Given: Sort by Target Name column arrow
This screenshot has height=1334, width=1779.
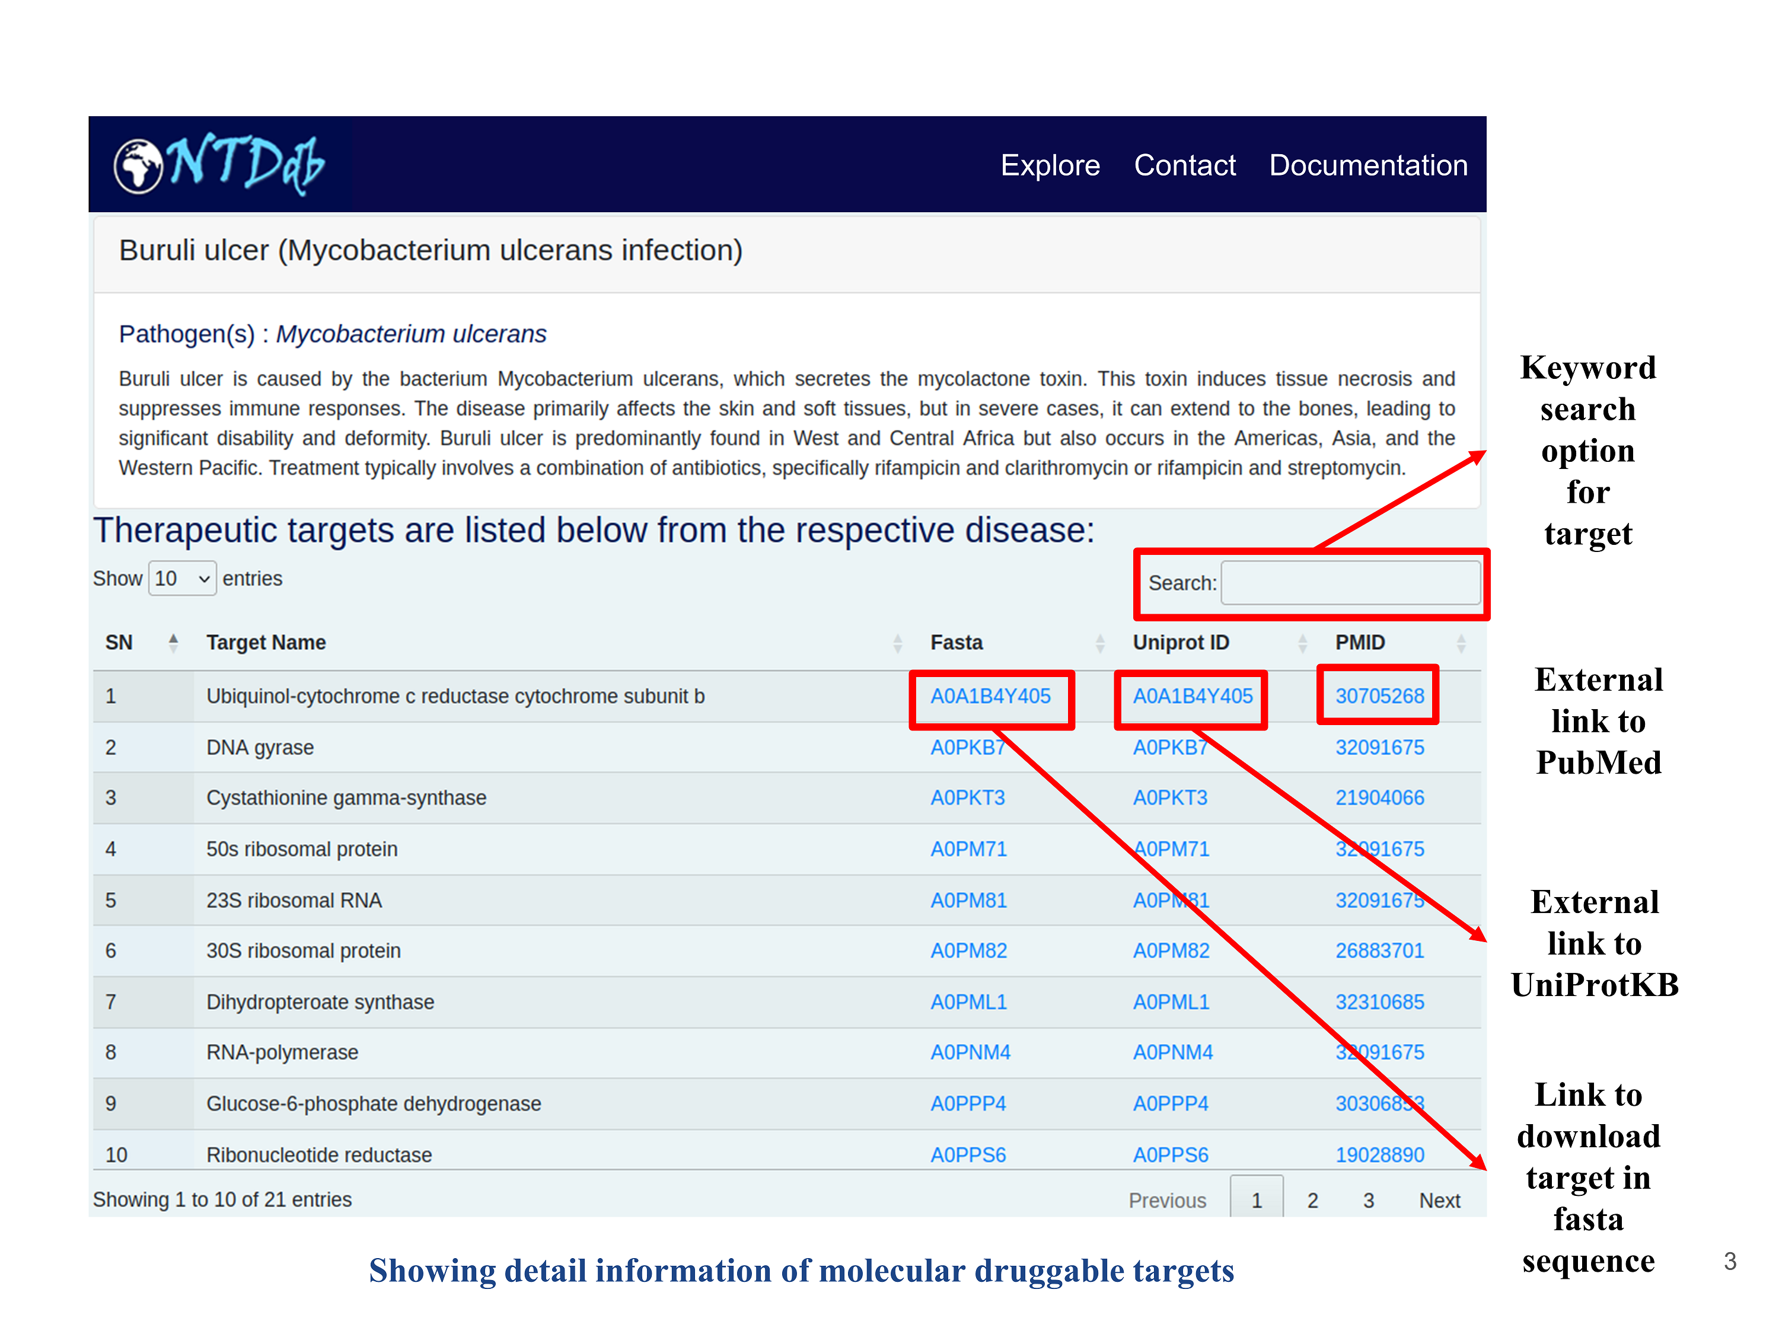Looking at the screenshot, I should coord(897,643).
